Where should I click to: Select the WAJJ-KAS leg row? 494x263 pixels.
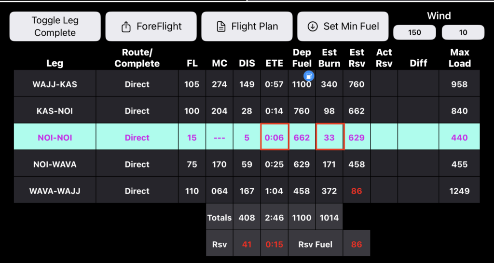[x=55, y=84]
